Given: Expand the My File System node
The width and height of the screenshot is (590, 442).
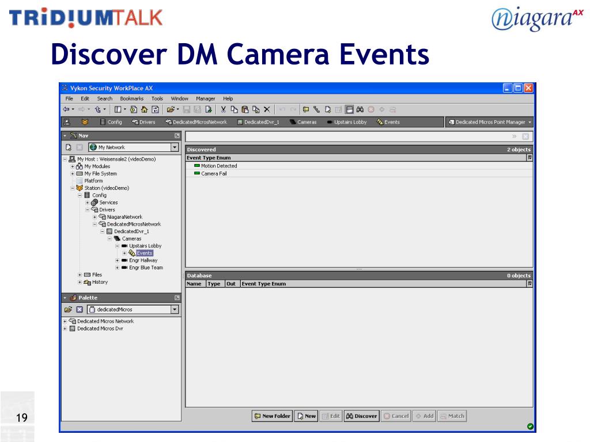Looking at the screenshot, I should coord(73,174).
